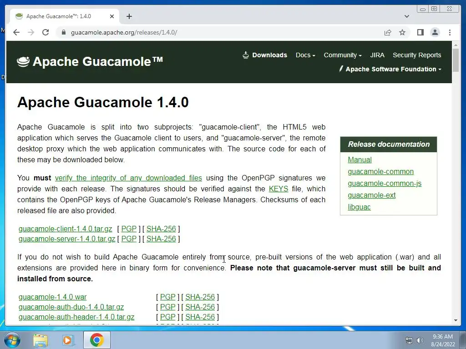This screenshot has height=349, width=466.
Task: Reload the current page
Action: 46,32
